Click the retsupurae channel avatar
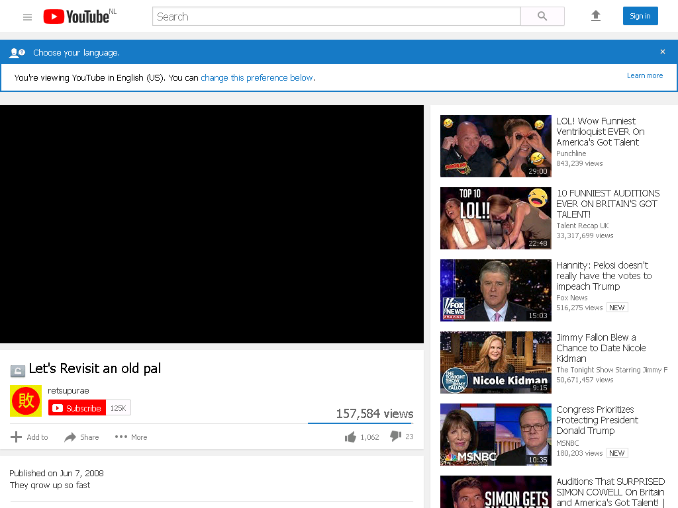 [x=26, y=401]
